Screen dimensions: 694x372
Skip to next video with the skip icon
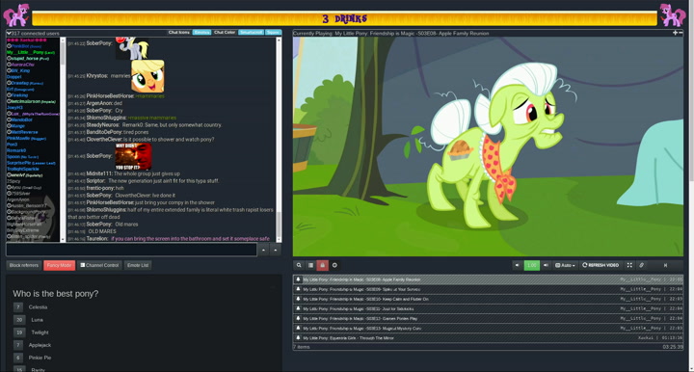click(665, 265)
